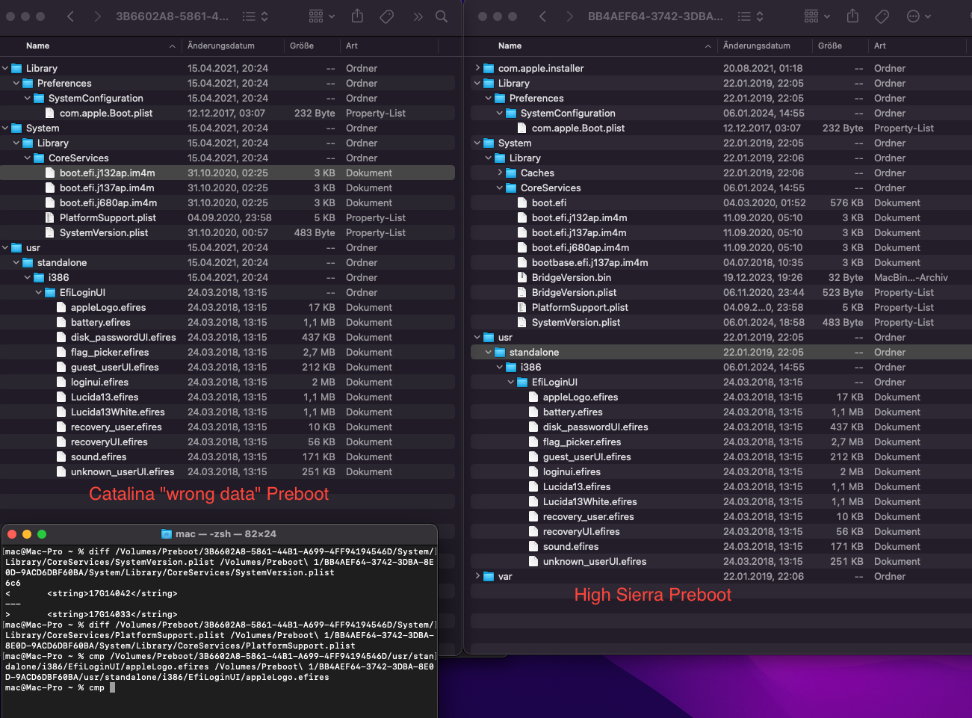Expand the var folder in right window
The width and height of the screenshot is (972, 718).
[478, 576]
